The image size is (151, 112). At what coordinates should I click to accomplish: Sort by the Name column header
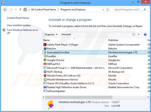(x=46, y=40)
